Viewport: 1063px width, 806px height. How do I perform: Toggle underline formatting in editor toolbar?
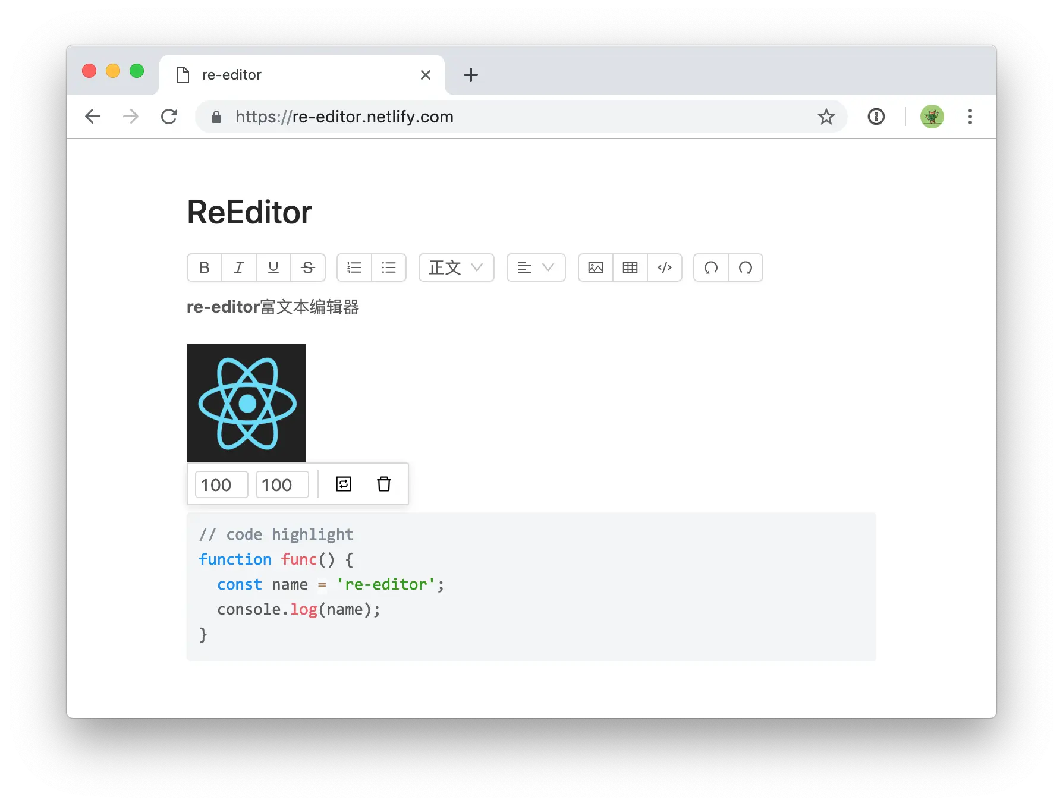coord(273,267)
